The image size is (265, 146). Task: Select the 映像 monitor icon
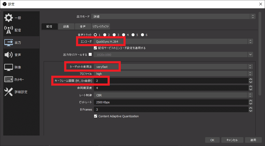pos(8,67)
